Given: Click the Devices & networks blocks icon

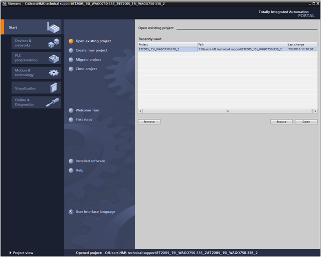Looking at the screenshot, I should 54,43.
